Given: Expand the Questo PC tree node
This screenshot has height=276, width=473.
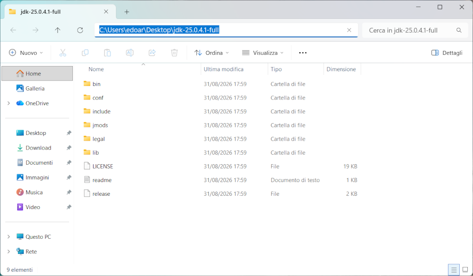Looking at the screenshot, I should (9, 236).
